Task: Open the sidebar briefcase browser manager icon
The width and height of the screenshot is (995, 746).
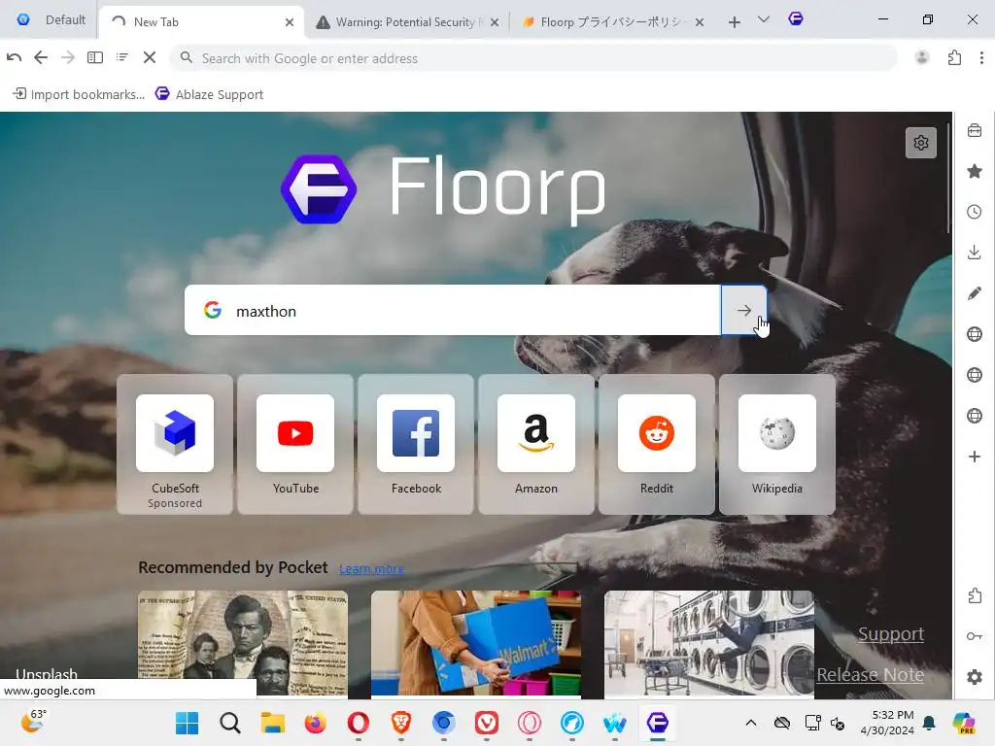Action: [x=975, y=131]
